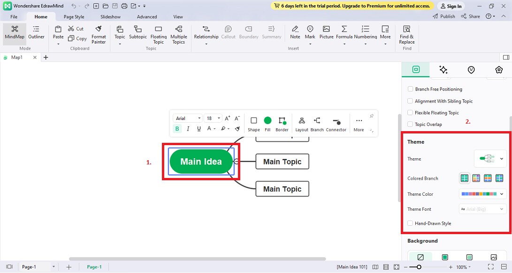This screenshot has height=273, width=512.
Task: Cut the selected topic
Action: [x=76, y=29]
